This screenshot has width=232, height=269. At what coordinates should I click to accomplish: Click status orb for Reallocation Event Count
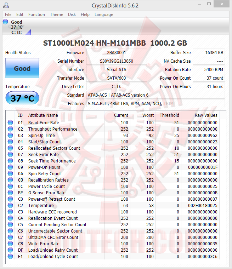[x=10, y=218]
